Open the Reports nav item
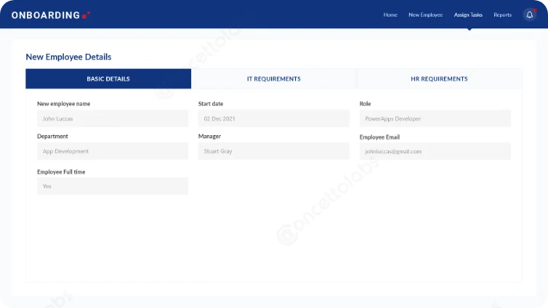548x308 pixels. point(502,15)
